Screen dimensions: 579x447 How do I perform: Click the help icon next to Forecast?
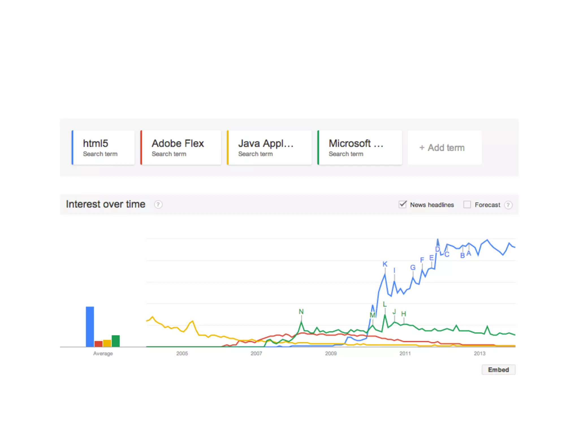point(508,205)
